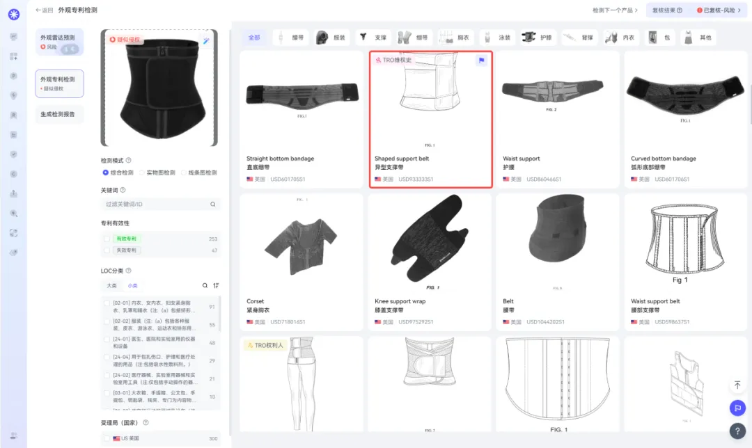
Task: Click the search icon in keyword field
Action: [213, 204]
